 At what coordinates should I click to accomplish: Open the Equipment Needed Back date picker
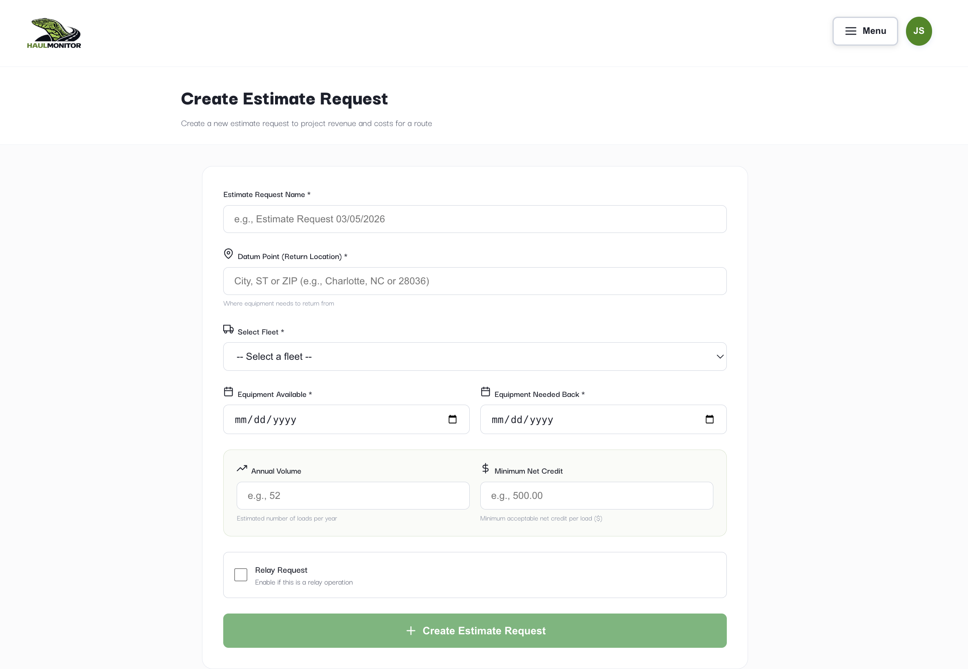[x=710, y=419]
